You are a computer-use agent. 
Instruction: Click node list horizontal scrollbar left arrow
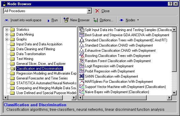(x=81, y=98)
